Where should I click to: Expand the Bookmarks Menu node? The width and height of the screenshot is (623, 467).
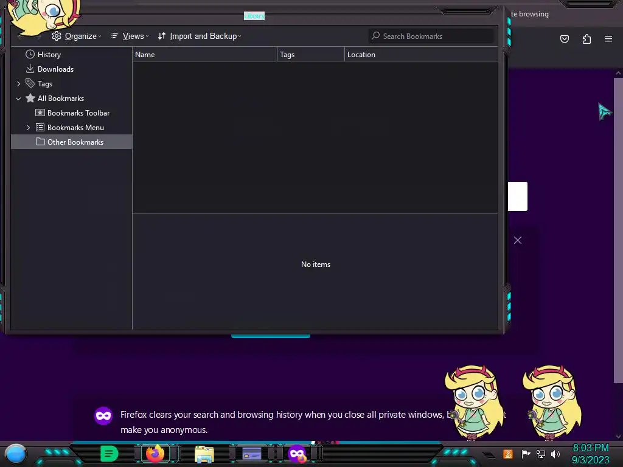coord(28,128)
